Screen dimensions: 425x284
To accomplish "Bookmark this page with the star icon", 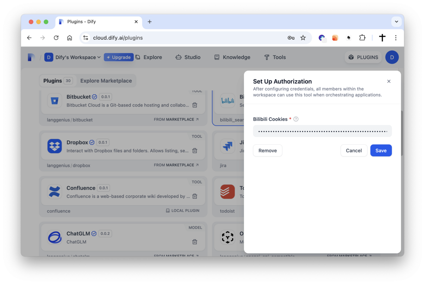I will pyautogui.click(x=303, y=38).
